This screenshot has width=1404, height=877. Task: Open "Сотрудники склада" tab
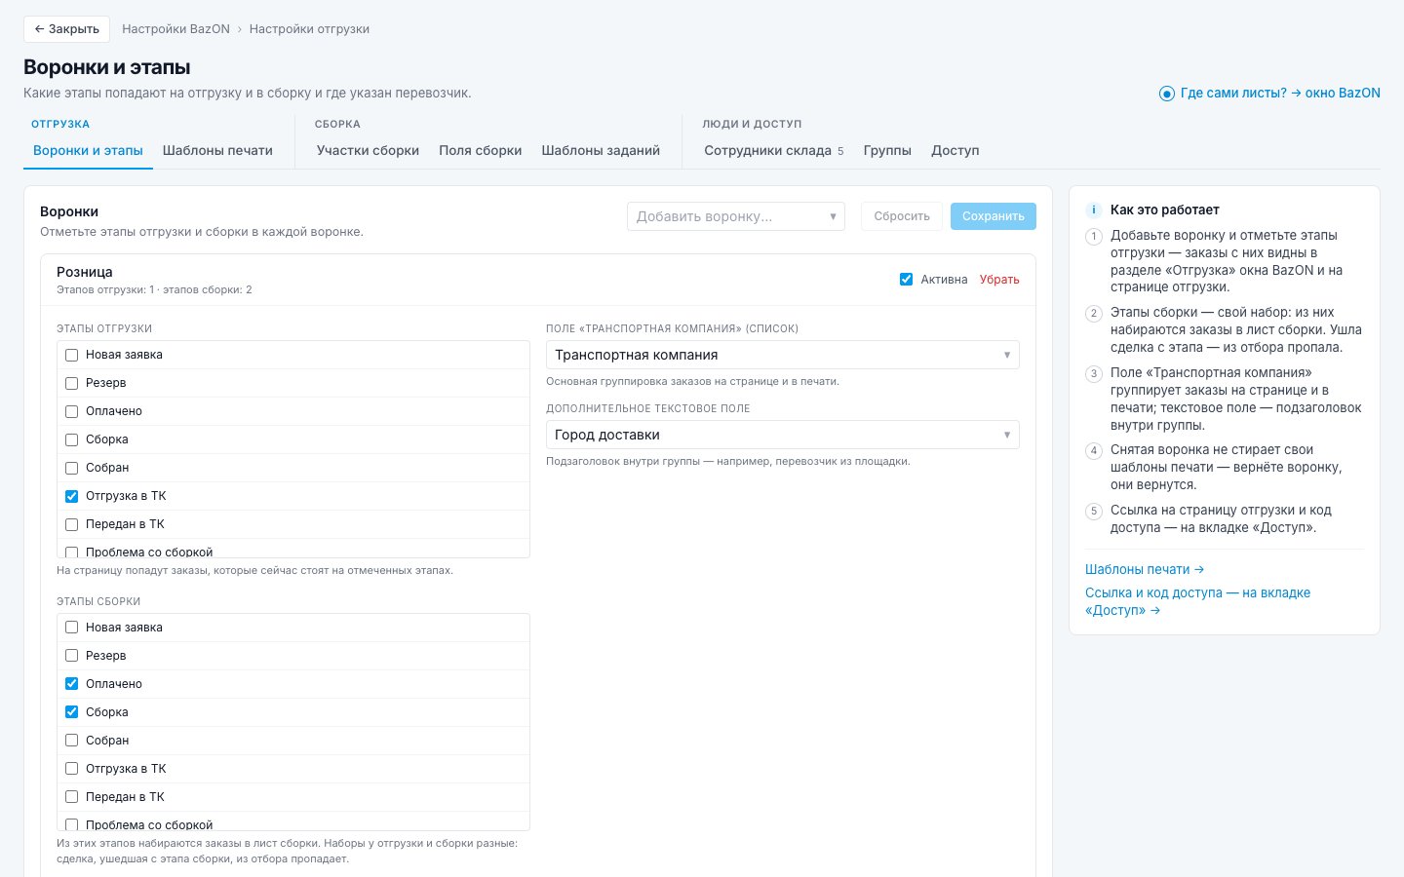[x=773, y=150]
